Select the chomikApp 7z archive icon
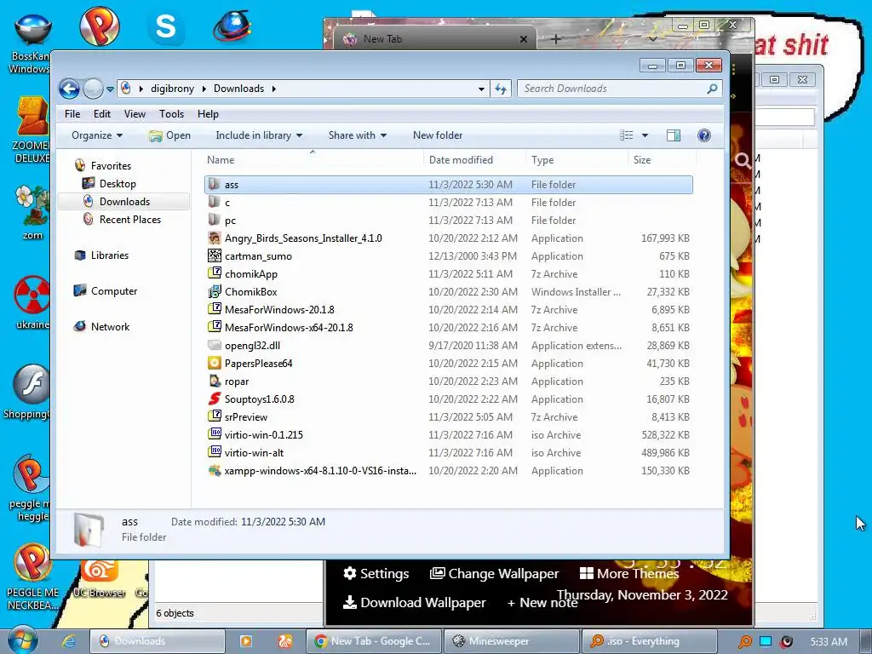Image resolution: width=872 pixels, height=654 pixels. click(x=214, y=273)
